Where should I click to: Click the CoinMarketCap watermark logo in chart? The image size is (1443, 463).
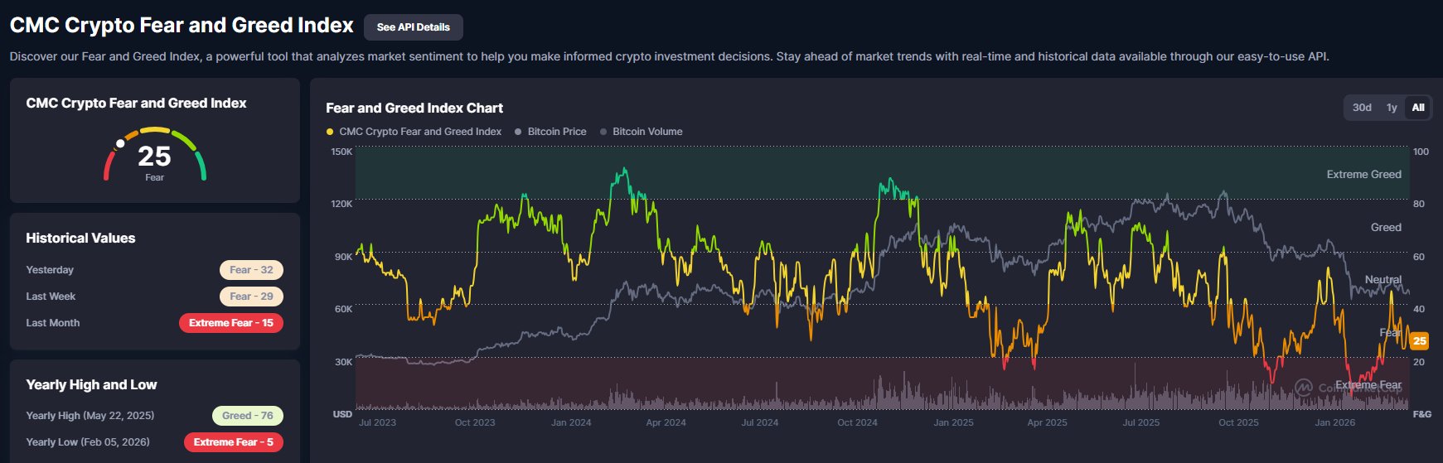point(1304,388)
